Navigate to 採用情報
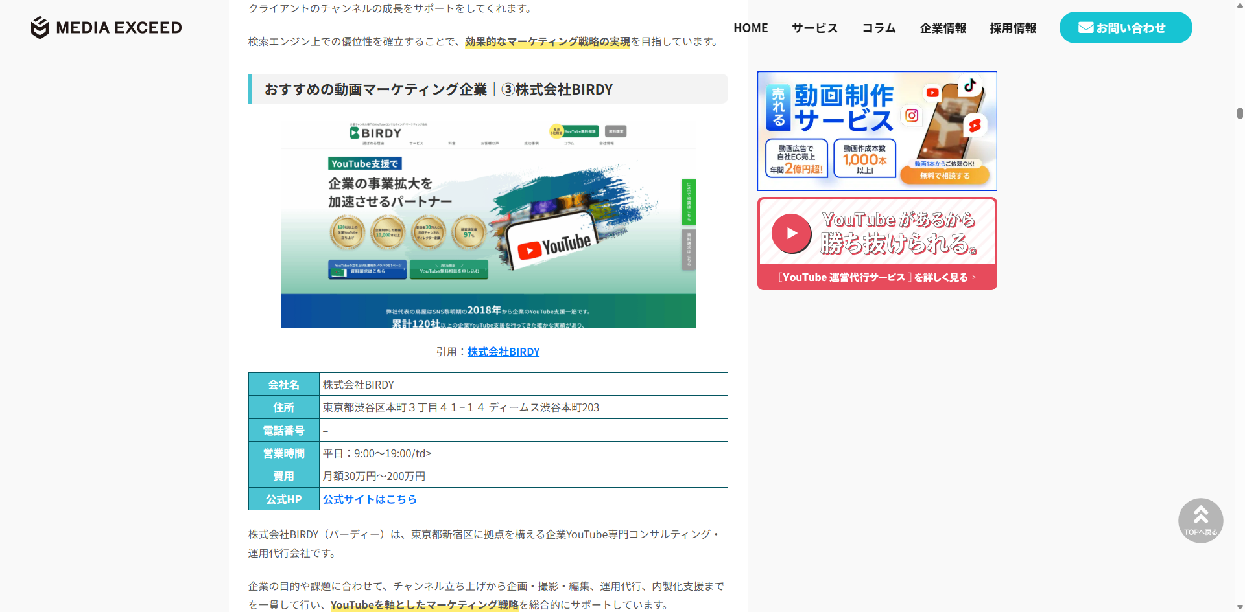The height and width of the screenshot is (612, 1245). (x=1013, y=28)
